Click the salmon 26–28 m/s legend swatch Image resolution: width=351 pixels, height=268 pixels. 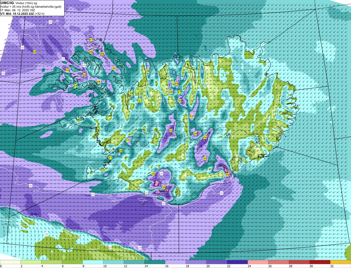point(279,262)
